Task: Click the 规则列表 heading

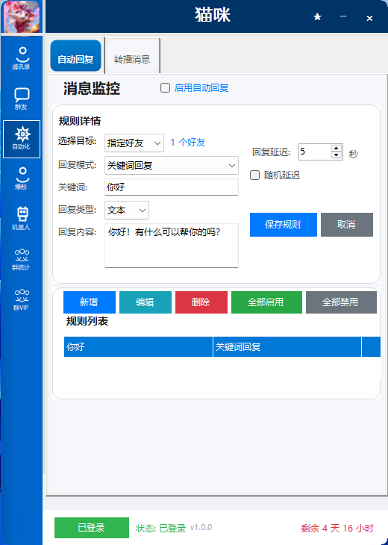Action: 87,321
